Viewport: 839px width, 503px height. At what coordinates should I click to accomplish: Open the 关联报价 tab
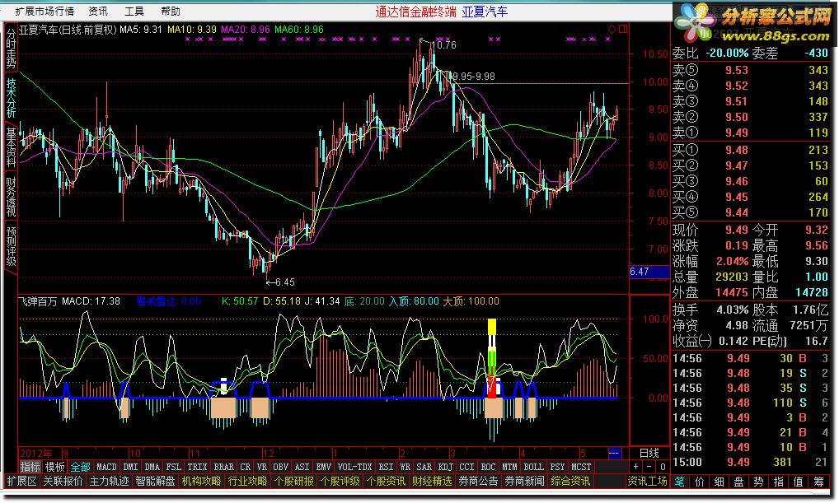pyautogui.click(x=63, y=481)
